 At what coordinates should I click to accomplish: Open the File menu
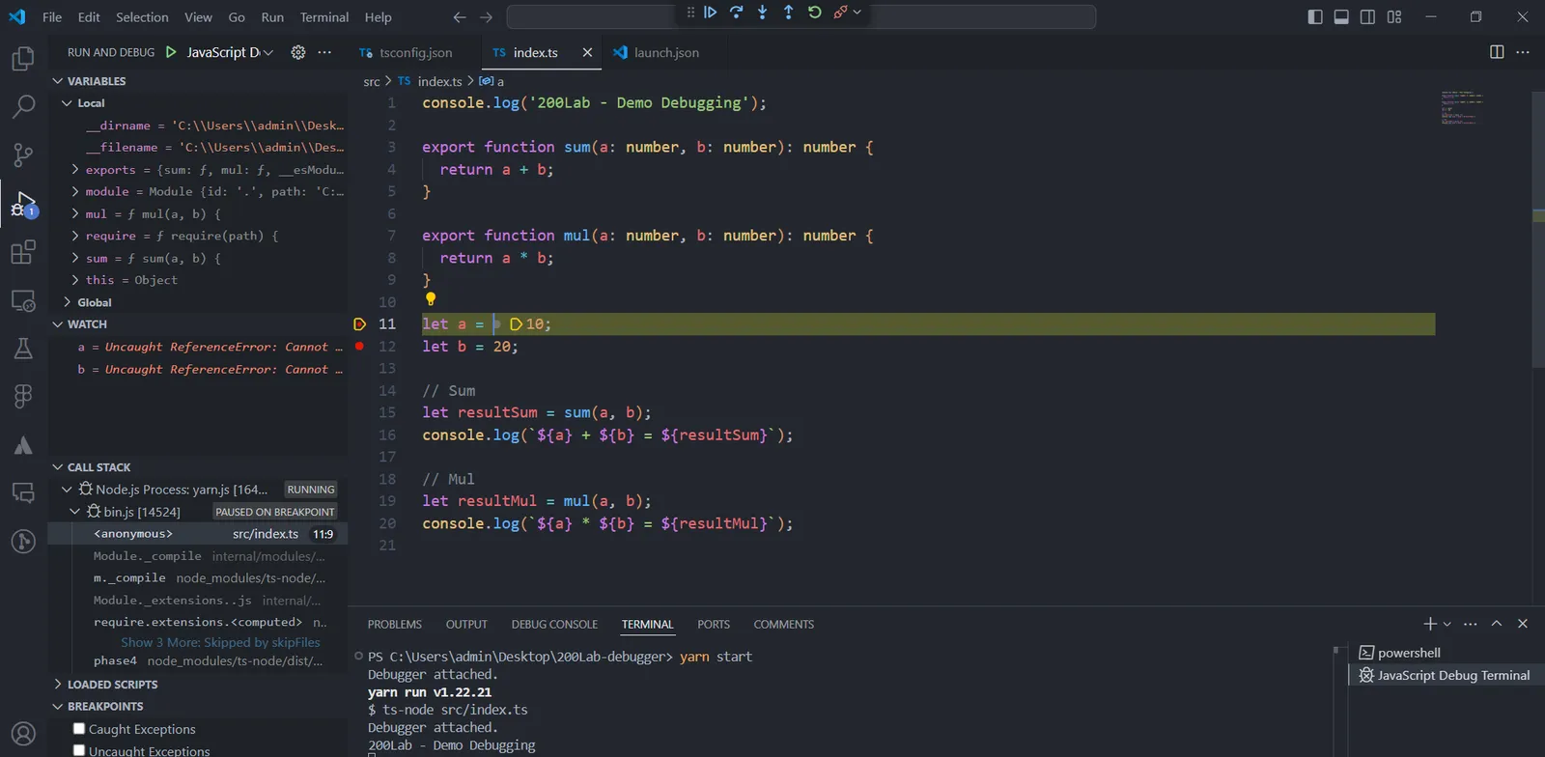(x=52, y=17)
